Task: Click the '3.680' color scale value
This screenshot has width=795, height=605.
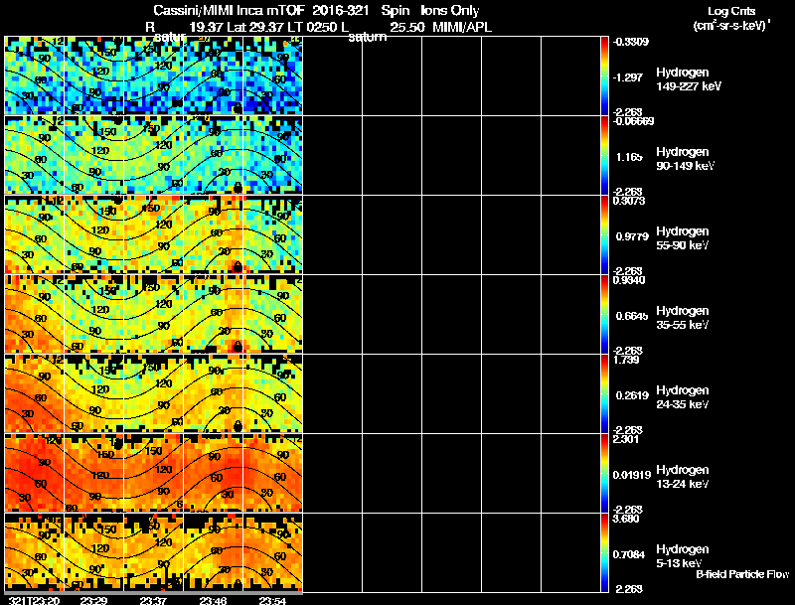Action: tap(626, 519)
